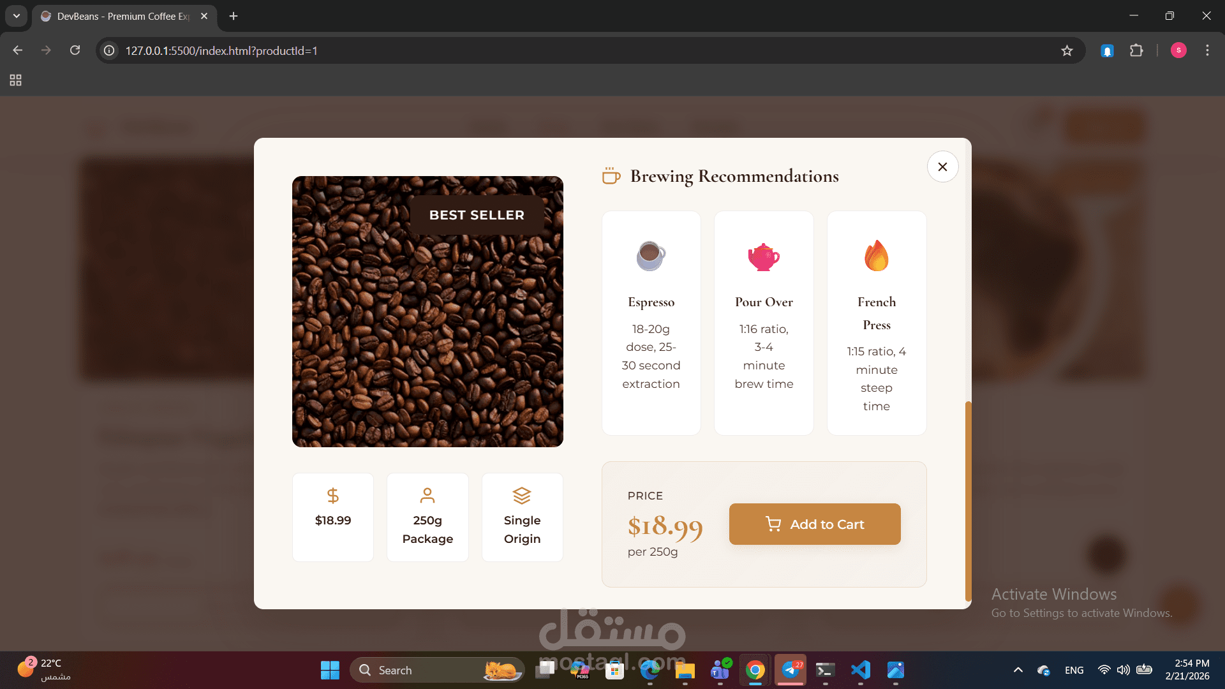Click the 250g Package person icon
This screenshot has height=689, width=1225.
(427, 496)
